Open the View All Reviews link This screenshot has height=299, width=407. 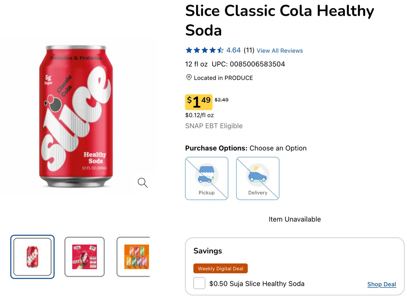tap(280, 51)
